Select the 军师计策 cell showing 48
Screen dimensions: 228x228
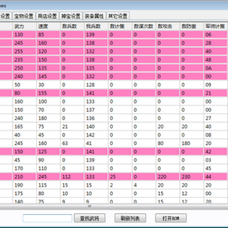pyautogui.click(x=216, y=60)
